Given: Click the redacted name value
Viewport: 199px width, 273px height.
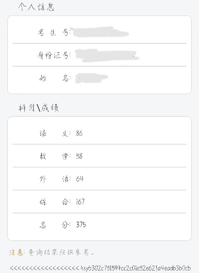Looking at the screenshot, I should point(92,78).
